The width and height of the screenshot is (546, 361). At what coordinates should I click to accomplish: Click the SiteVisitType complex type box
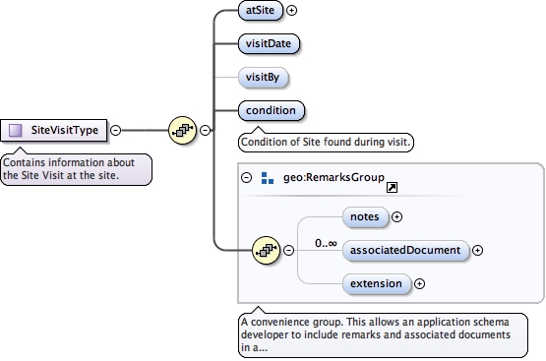(x=54, y=130)
